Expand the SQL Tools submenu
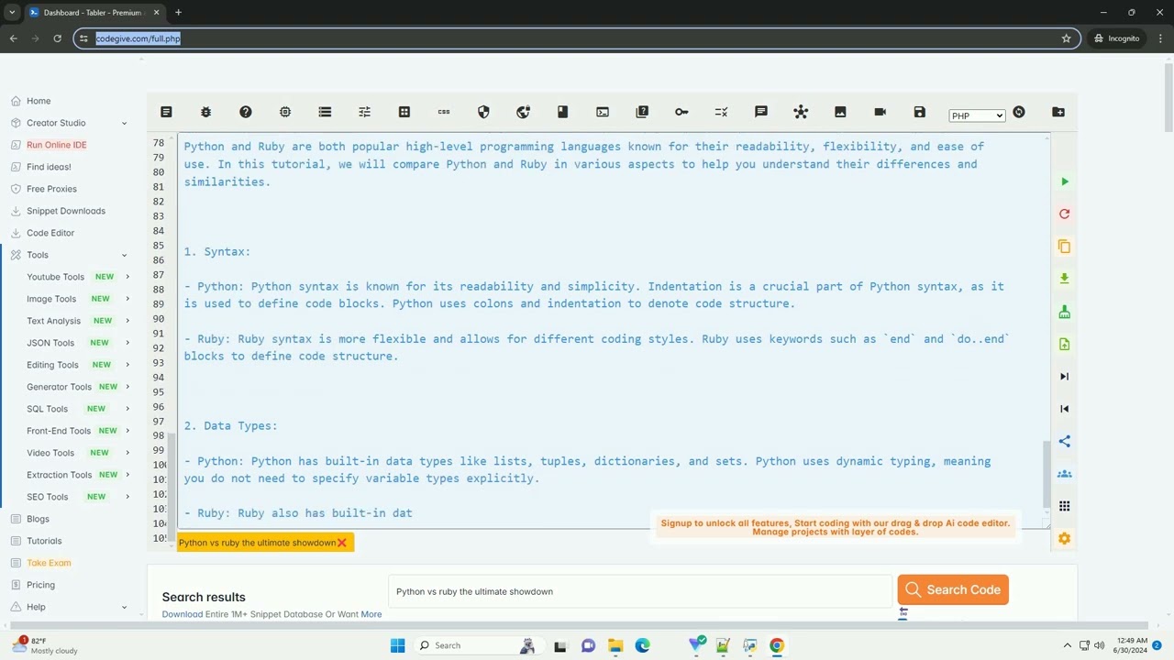This screenshot has width=1174, height=660. tap(127, 409)
